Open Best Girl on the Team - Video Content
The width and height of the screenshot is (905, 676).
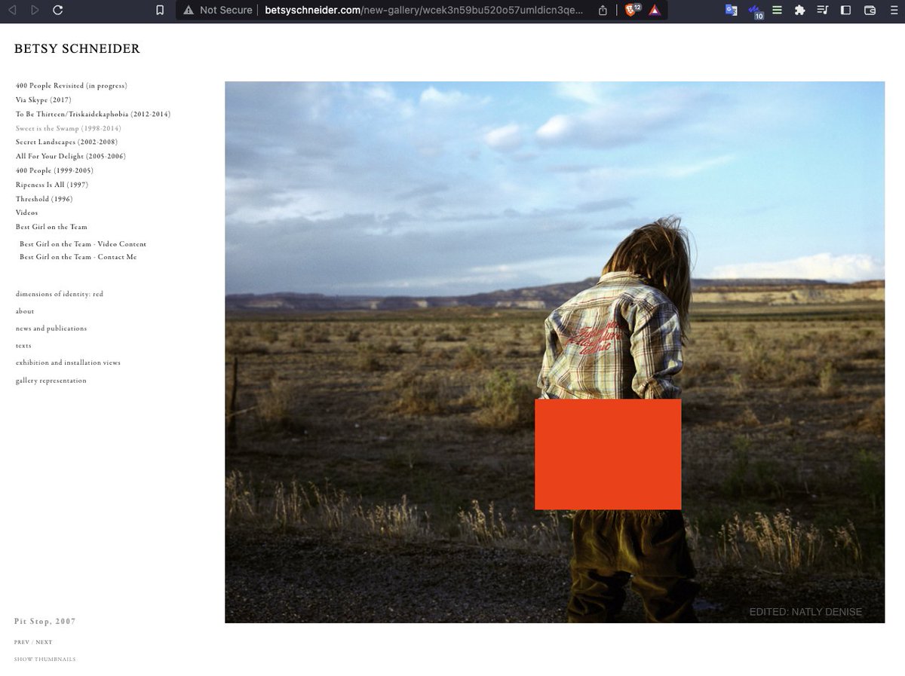(x=83, y=244)
